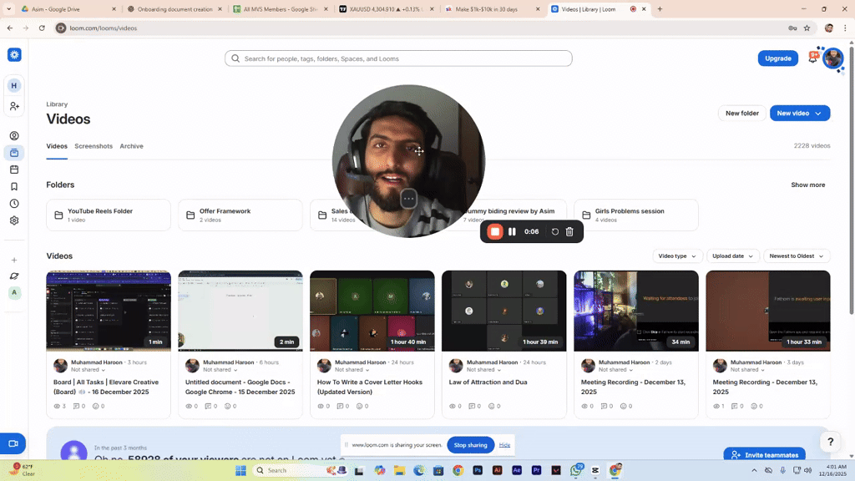This screenshot has width=855, height=481.
Task: Open the Archive tab
Action: pos(131,146)
